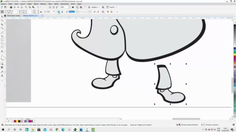
Task: Open Chrome from the taskbar
Action: click(57, 129)
